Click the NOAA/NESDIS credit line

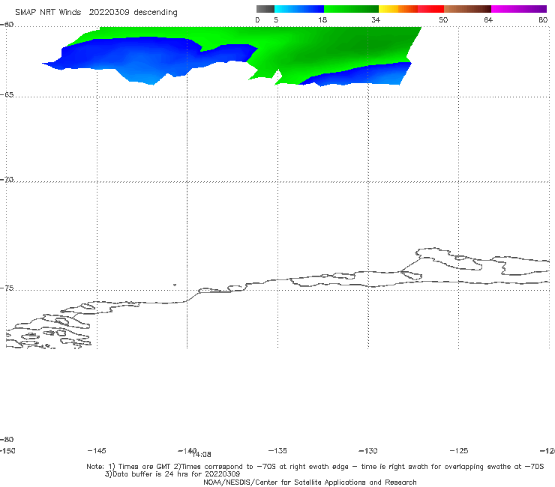[x=310, y=482]
